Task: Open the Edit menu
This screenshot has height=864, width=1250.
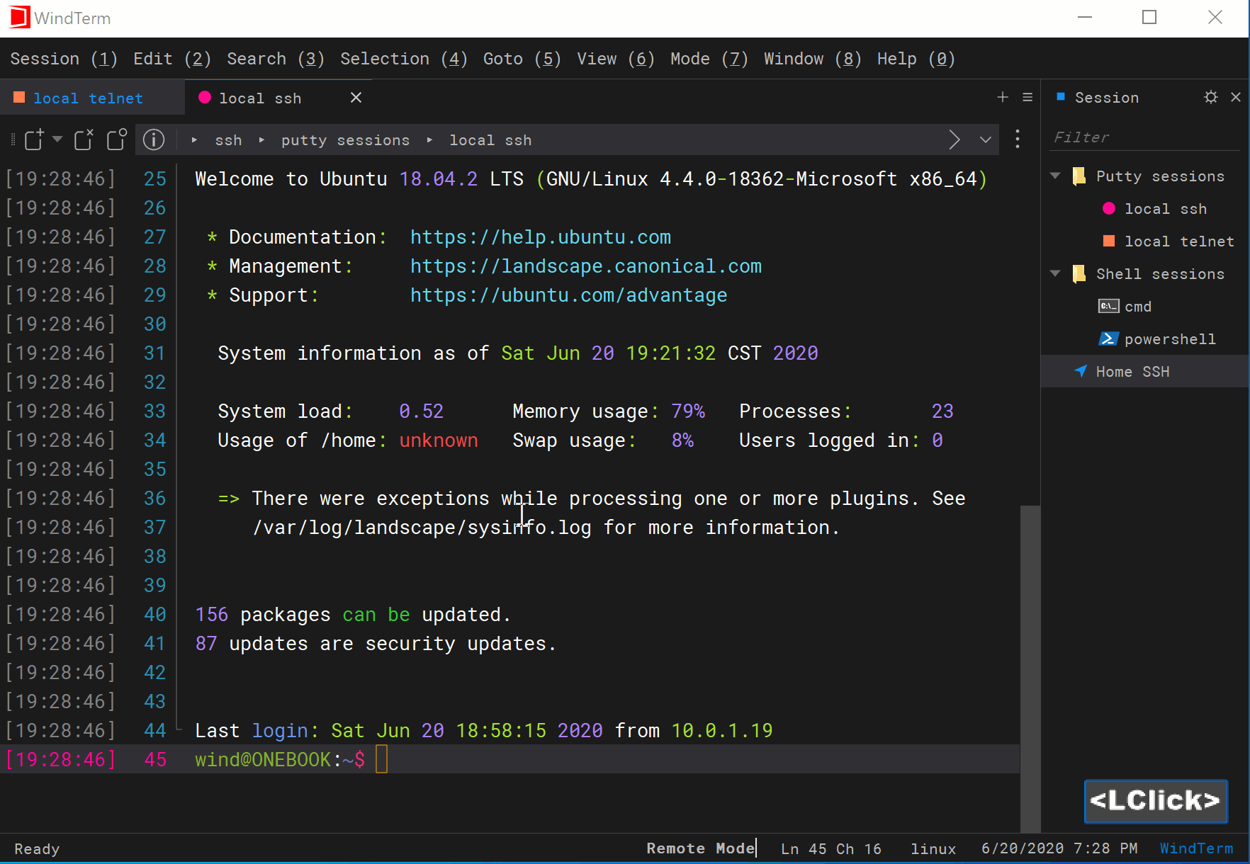Action: pos(172,59)
